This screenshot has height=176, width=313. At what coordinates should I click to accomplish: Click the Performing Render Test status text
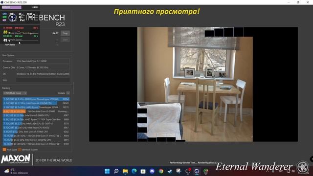pos(193,163)
